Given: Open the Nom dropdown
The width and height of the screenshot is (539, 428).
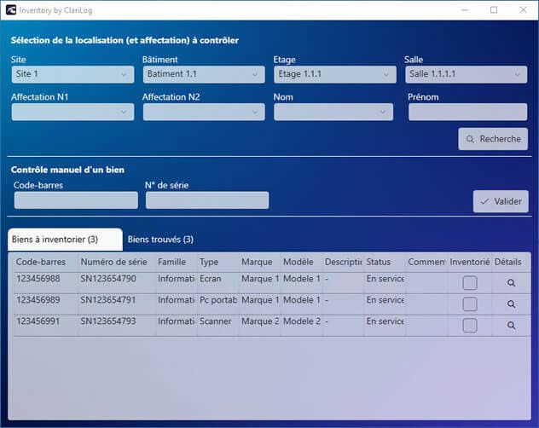Looking at the screenshot, I should pos(334,112).
